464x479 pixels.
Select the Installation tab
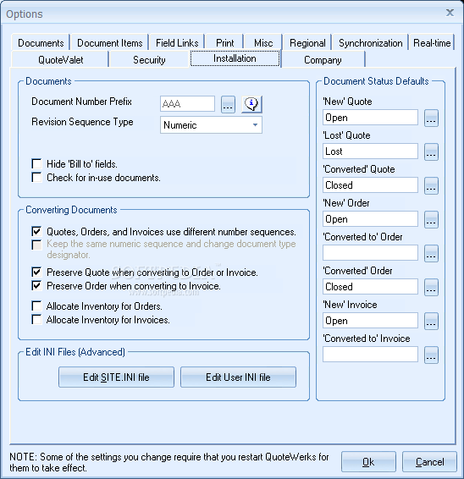tap(235, 58)
